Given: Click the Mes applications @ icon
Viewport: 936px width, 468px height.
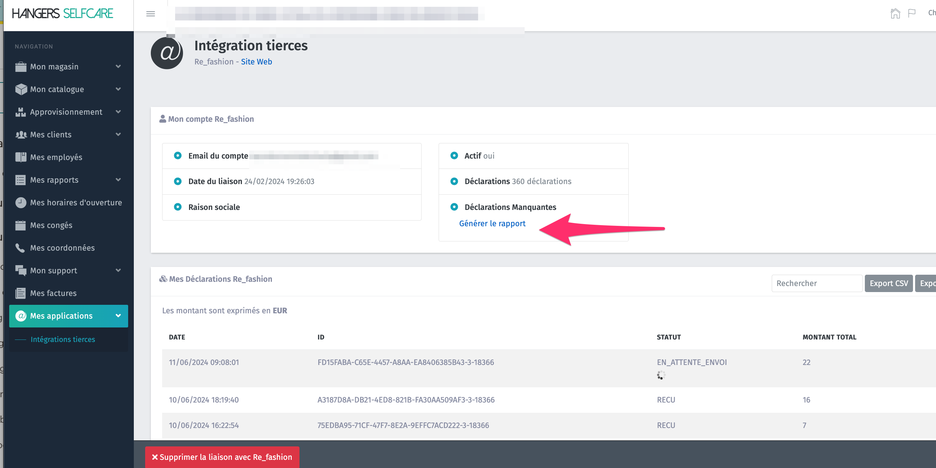Looking at the screenshot, I should coord(21,316).
